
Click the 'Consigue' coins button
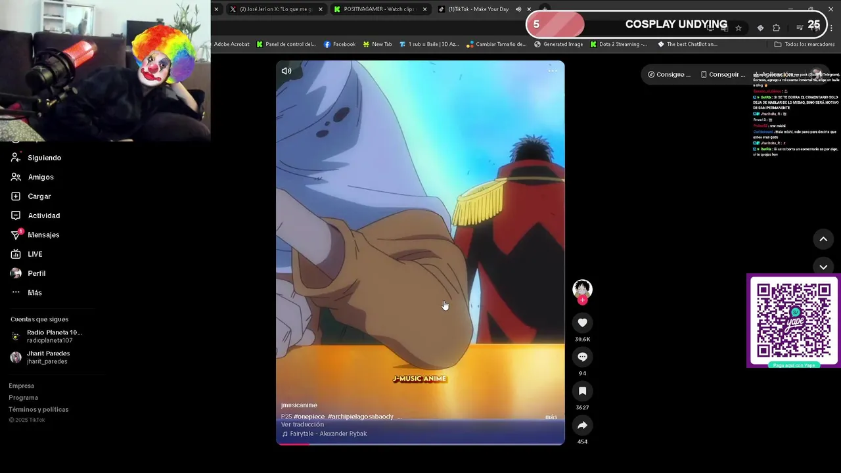tap(669, 74)
